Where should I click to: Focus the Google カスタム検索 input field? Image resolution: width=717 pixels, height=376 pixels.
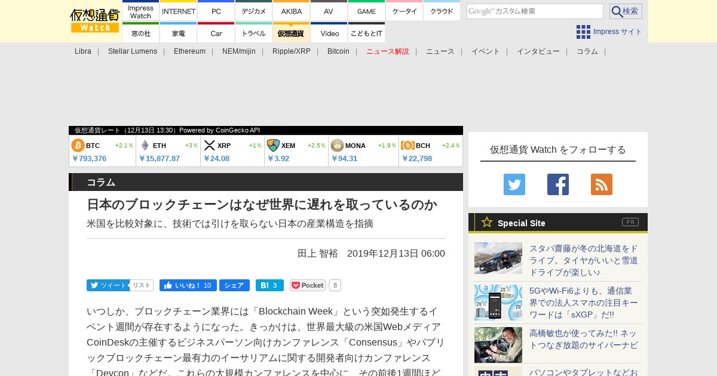coord(535,11)
